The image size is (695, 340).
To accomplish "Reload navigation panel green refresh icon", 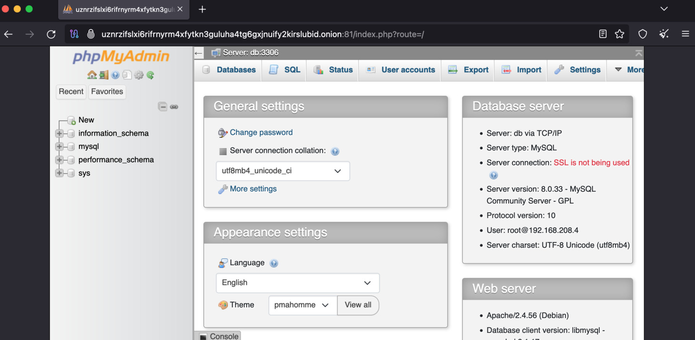I will [x=150, y=75].
